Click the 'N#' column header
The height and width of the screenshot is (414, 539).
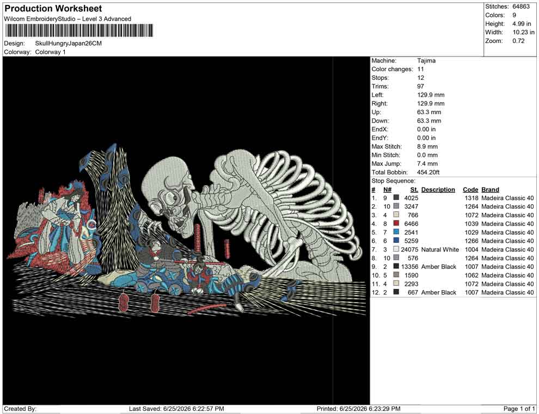[x=387, y=190]
